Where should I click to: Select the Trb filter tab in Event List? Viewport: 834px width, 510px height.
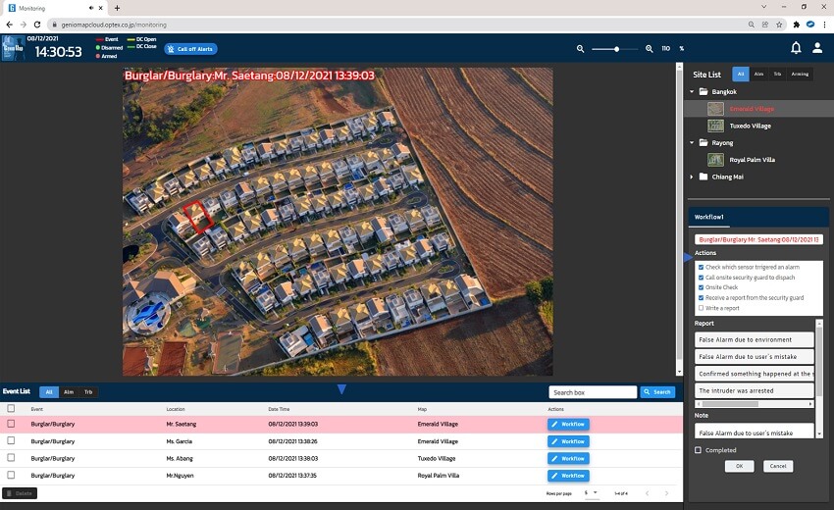pos(88,392)
